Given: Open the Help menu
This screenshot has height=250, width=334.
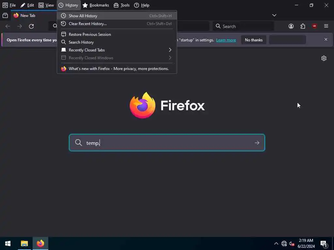Looking at the screenshot, I should coord(142,5).
